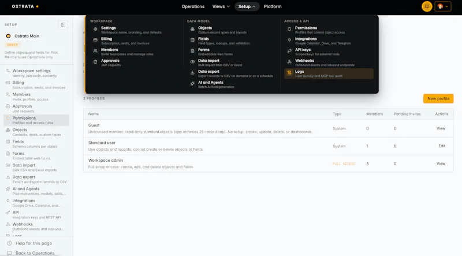Click the Standard user profile name
The height and width of the screenshot is (256, 462).
pyautogui.click(x=102, y=143)
